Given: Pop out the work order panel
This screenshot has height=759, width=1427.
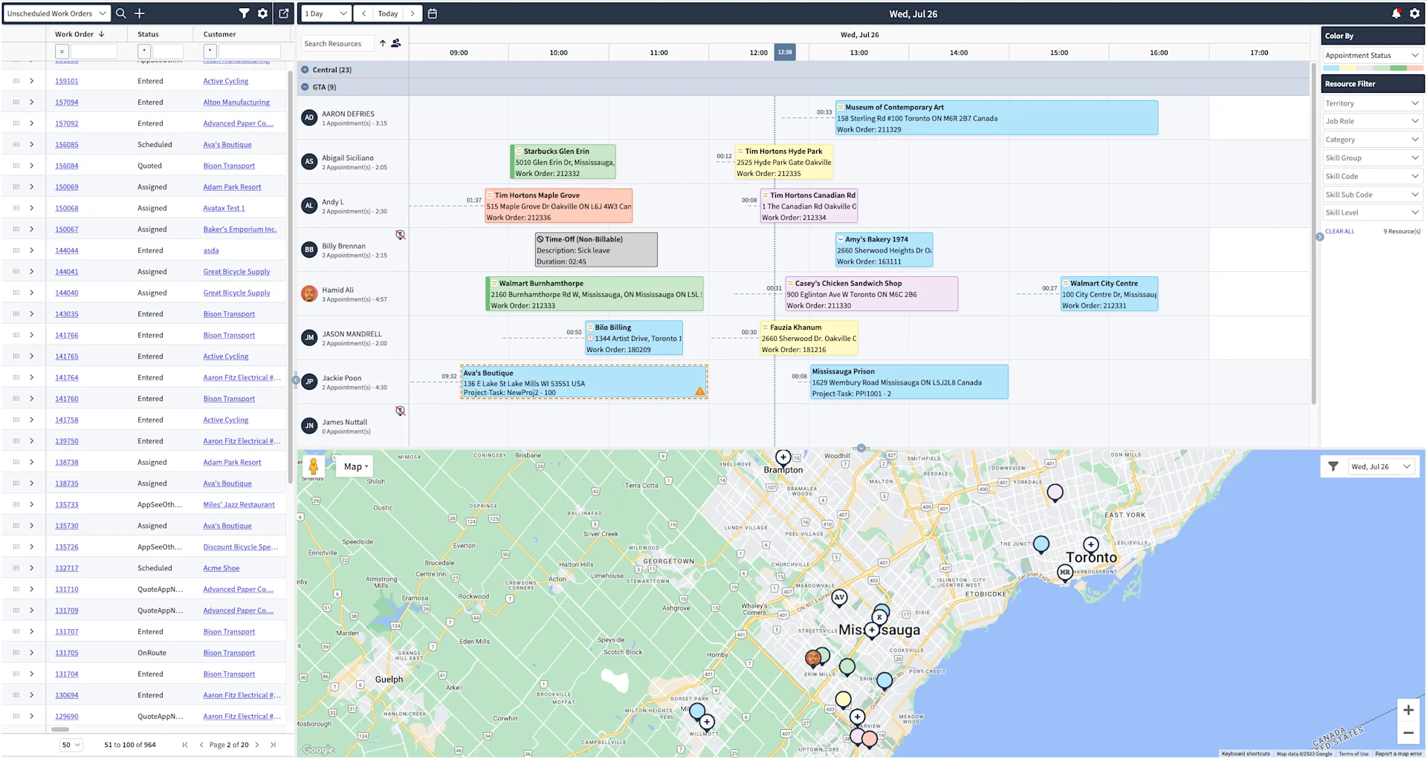Looking at the screenshot, I should click(x=284, y=13).
